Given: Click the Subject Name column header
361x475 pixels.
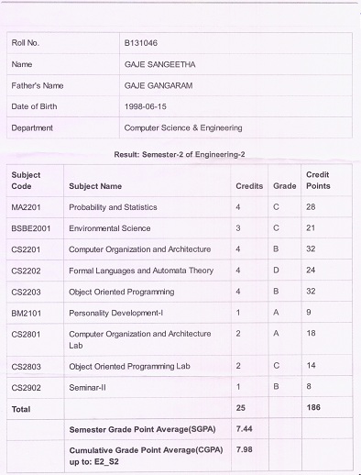Looking at the screenshot, I should coord(95,186).
